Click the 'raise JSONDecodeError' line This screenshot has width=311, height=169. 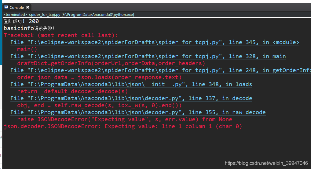(125, 119)
